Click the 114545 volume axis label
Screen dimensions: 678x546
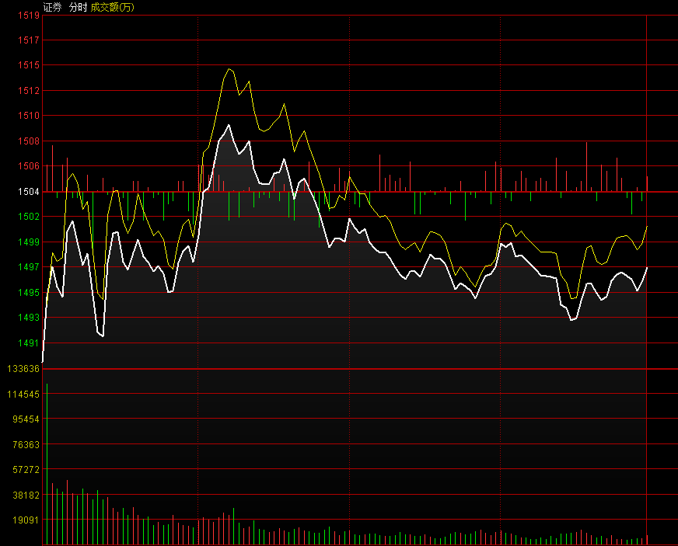point(23,394)
